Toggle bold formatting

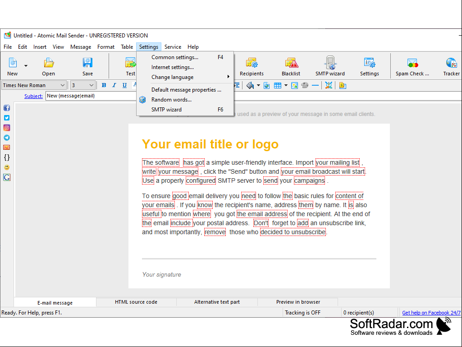click(x=104, y=85)
